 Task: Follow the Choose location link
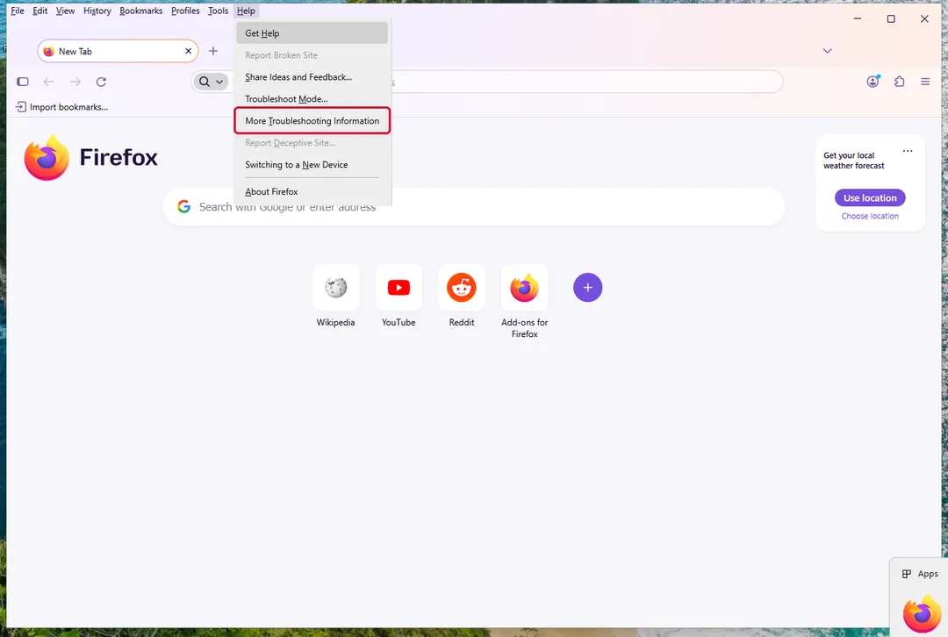coord(870,216)
